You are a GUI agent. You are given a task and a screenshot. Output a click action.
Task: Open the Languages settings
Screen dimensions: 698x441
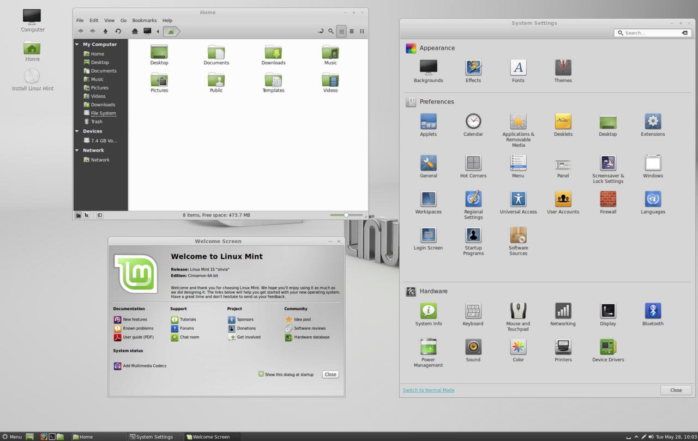pos(653,202)
